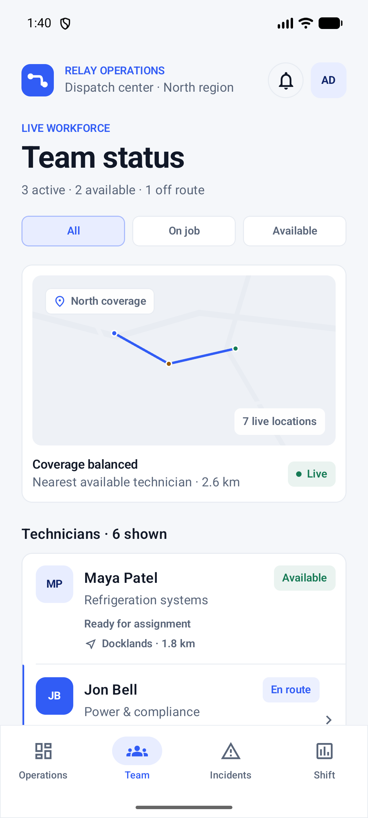Viewport: 368px width, 818px height.
Task: Tap the location pin in North coverage
Action: 60,301
